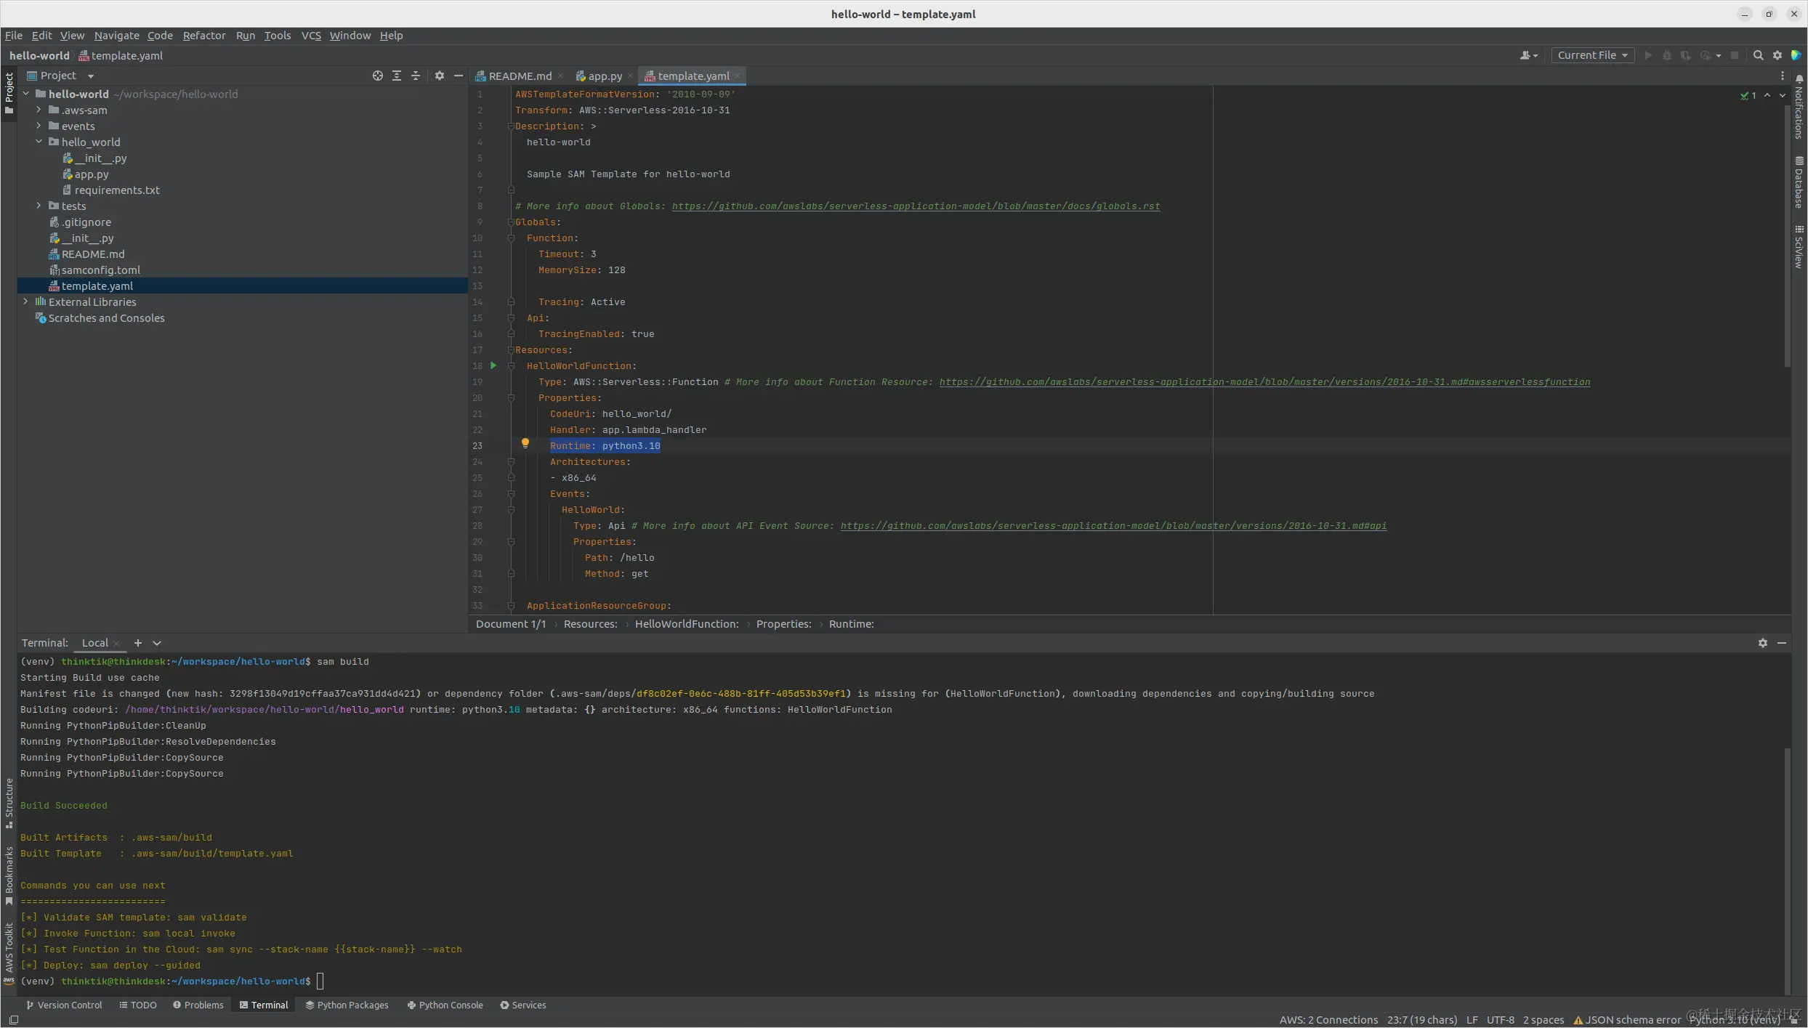Viewport: 1808px width, 1028px height.
Task: Click the Collapse All icon in Project panel
Action: [416, 76]
